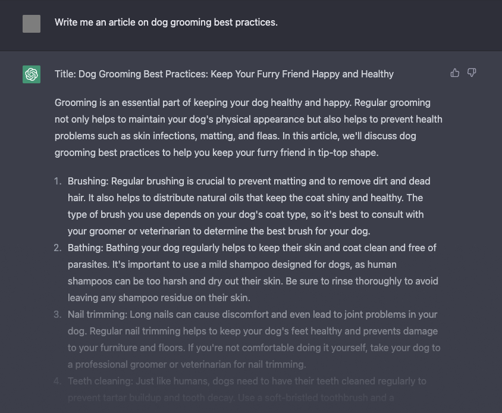Click the 'Brushing:' heading word

coord(89,181)
